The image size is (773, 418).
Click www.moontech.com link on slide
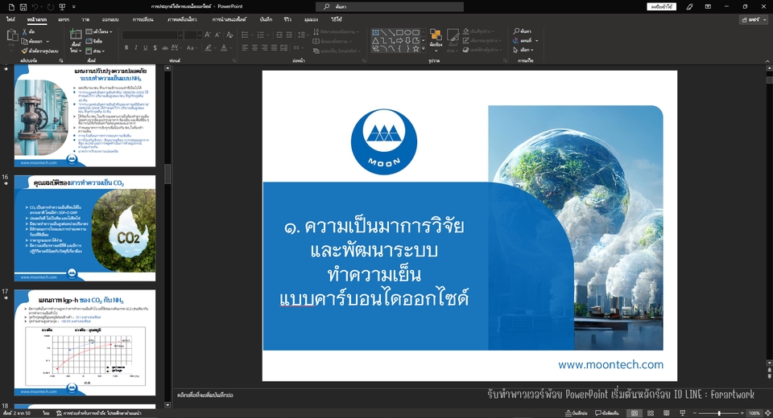(610, 365)
